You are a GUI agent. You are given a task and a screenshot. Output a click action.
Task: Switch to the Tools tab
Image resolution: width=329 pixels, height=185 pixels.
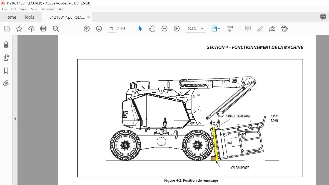(x=29, y=17)
